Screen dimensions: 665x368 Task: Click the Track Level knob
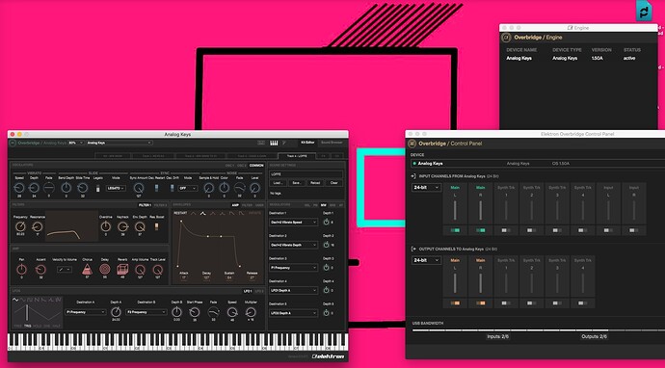point(158,269)
